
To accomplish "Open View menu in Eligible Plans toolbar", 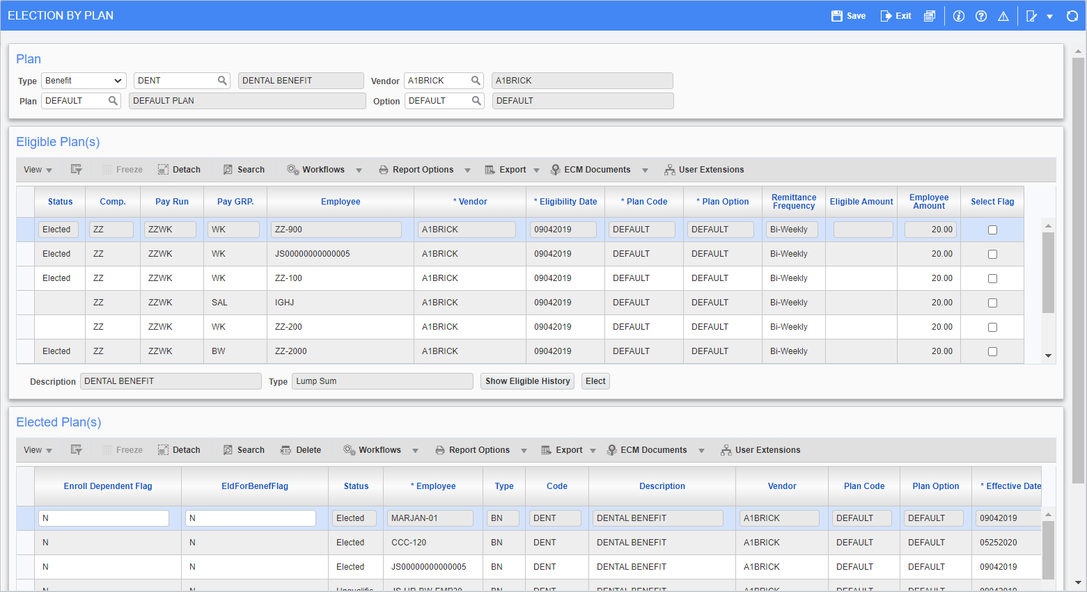I will [x=38, y=170].
